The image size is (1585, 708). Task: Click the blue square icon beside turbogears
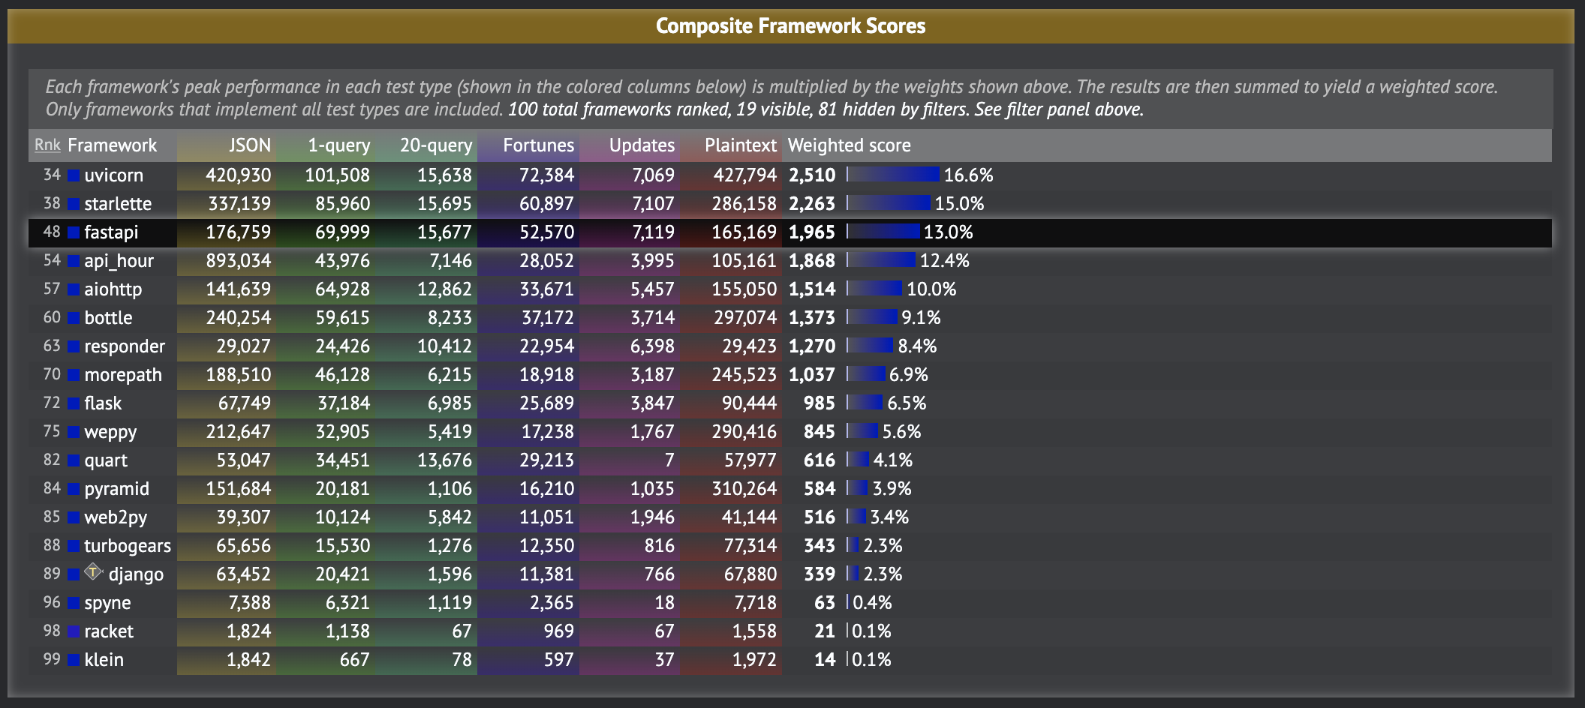[74, 546]
